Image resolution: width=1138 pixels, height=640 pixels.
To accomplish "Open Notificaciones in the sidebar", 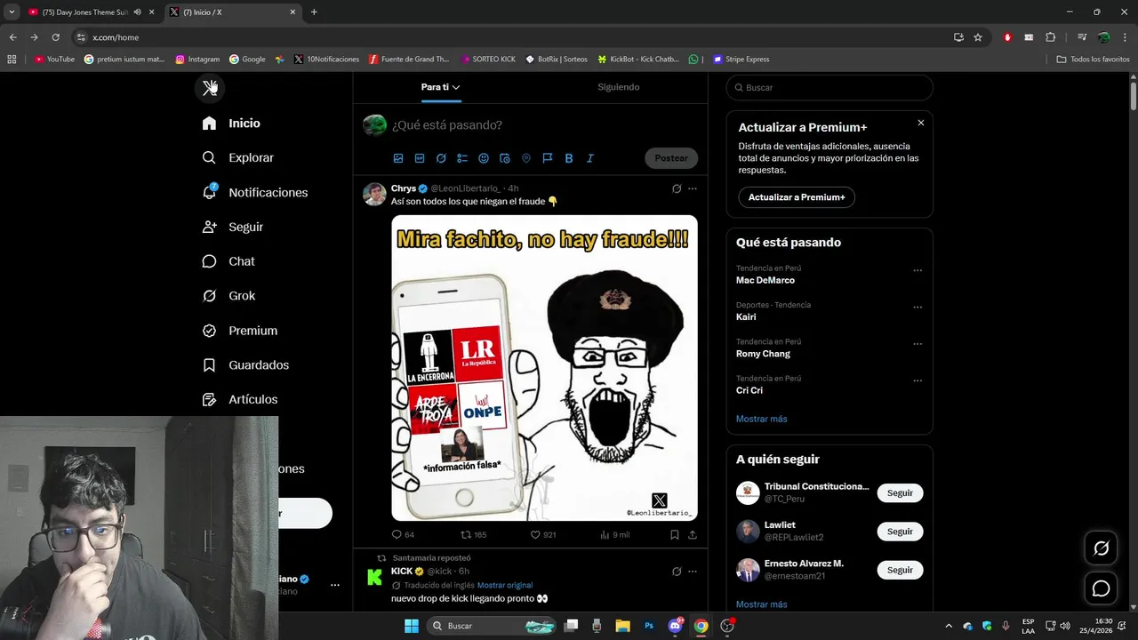I will [x=255, y=192].
